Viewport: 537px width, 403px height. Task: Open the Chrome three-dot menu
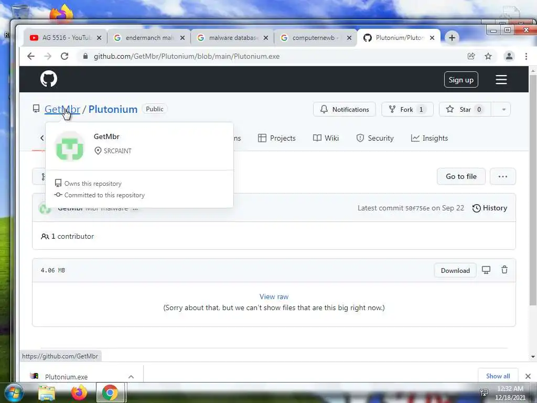[x=526, y=56]
